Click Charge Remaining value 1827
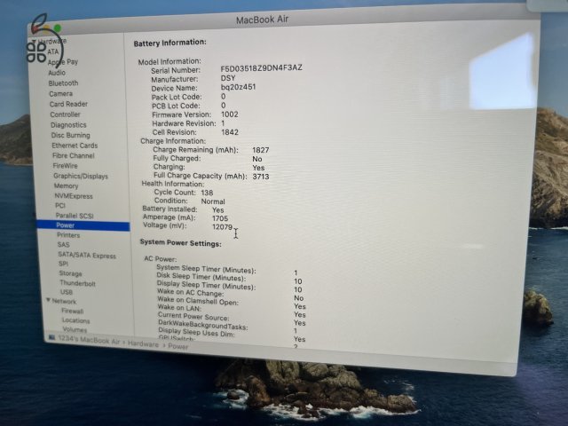 coord(261,150)
